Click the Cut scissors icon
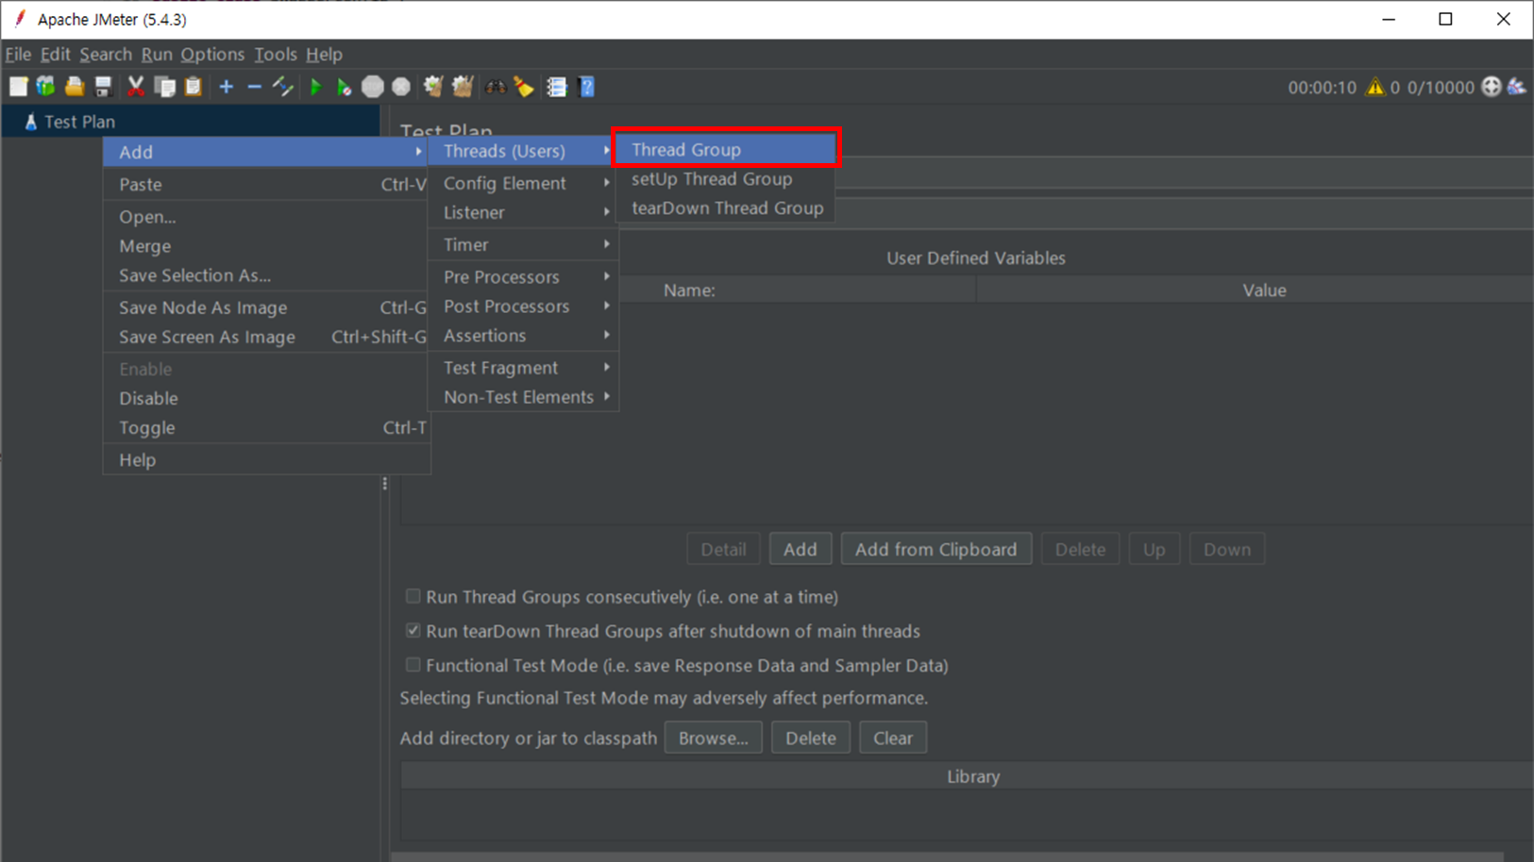 pyautogui.click(x=136, y=87)
